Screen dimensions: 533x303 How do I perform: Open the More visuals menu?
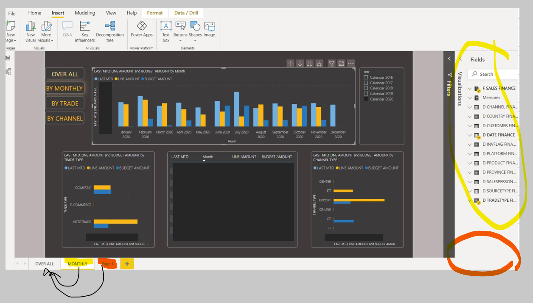click(46, 31)
